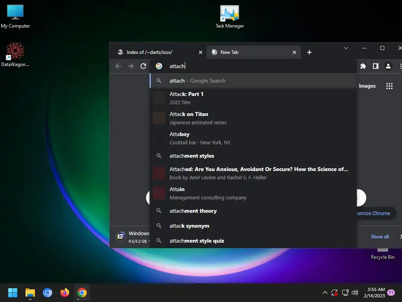Open File Explorer from taskbar
This screenshot has width=402, height=302.
tap(30, 293)
